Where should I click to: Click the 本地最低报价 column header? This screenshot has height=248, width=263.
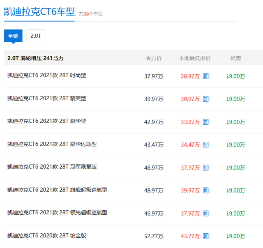click(194, 58)
